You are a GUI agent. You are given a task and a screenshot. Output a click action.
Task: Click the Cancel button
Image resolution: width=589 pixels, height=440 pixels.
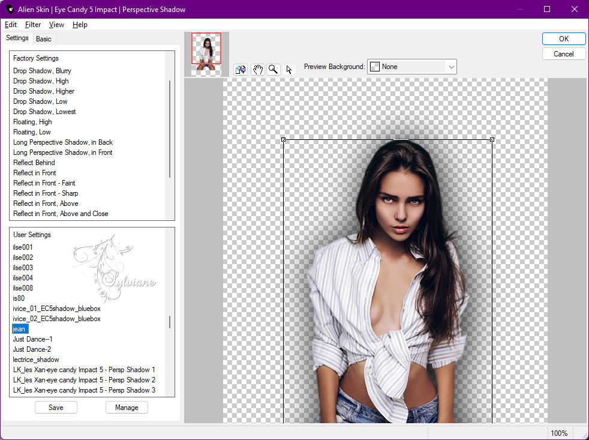tap(563, 54)
